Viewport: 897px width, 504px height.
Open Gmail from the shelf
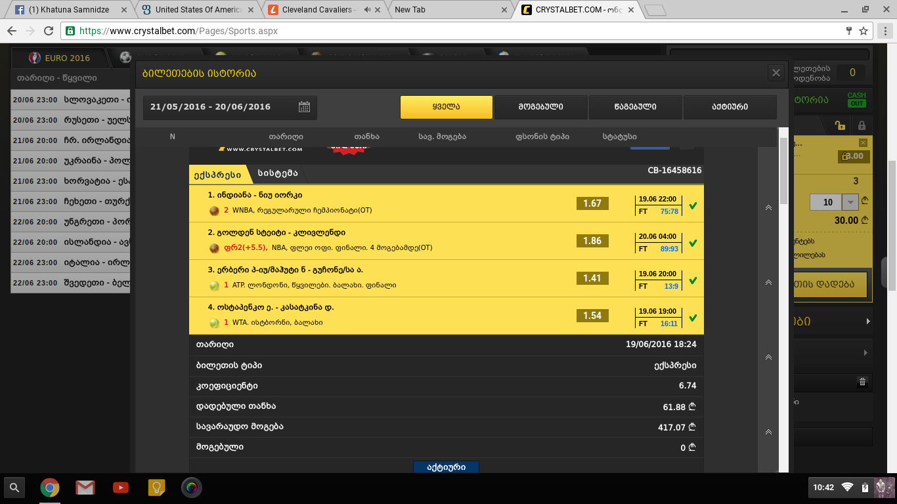[85, 488]
